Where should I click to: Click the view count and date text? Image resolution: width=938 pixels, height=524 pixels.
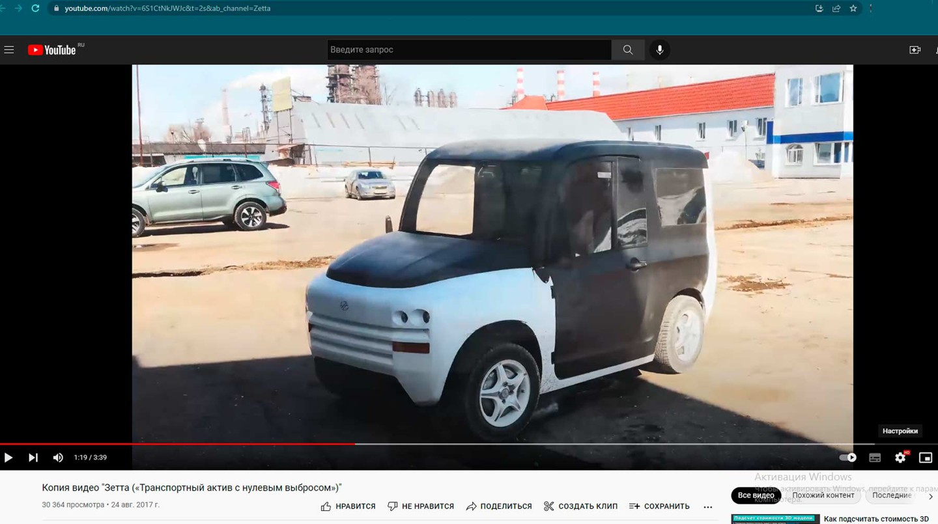pyautogui.click(x=100, y=505)
